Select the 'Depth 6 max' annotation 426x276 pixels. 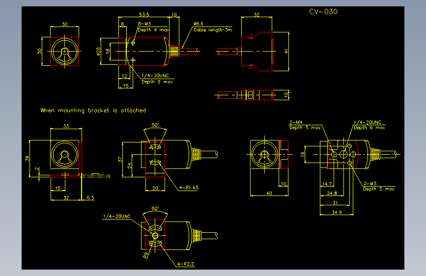369,128
